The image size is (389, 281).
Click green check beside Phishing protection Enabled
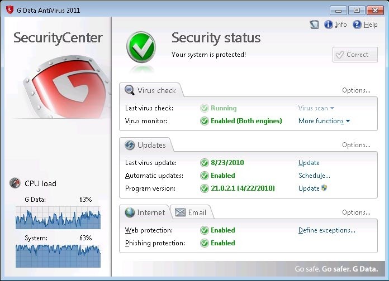pos(204,243)
